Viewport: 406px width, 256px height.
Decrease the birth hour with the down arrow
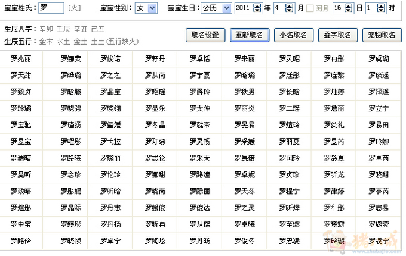point(381,10)
